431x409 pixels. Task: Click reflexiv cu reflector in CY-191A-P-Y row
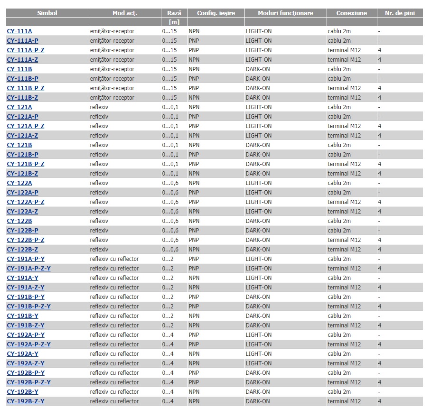click(x=114, y=259)
